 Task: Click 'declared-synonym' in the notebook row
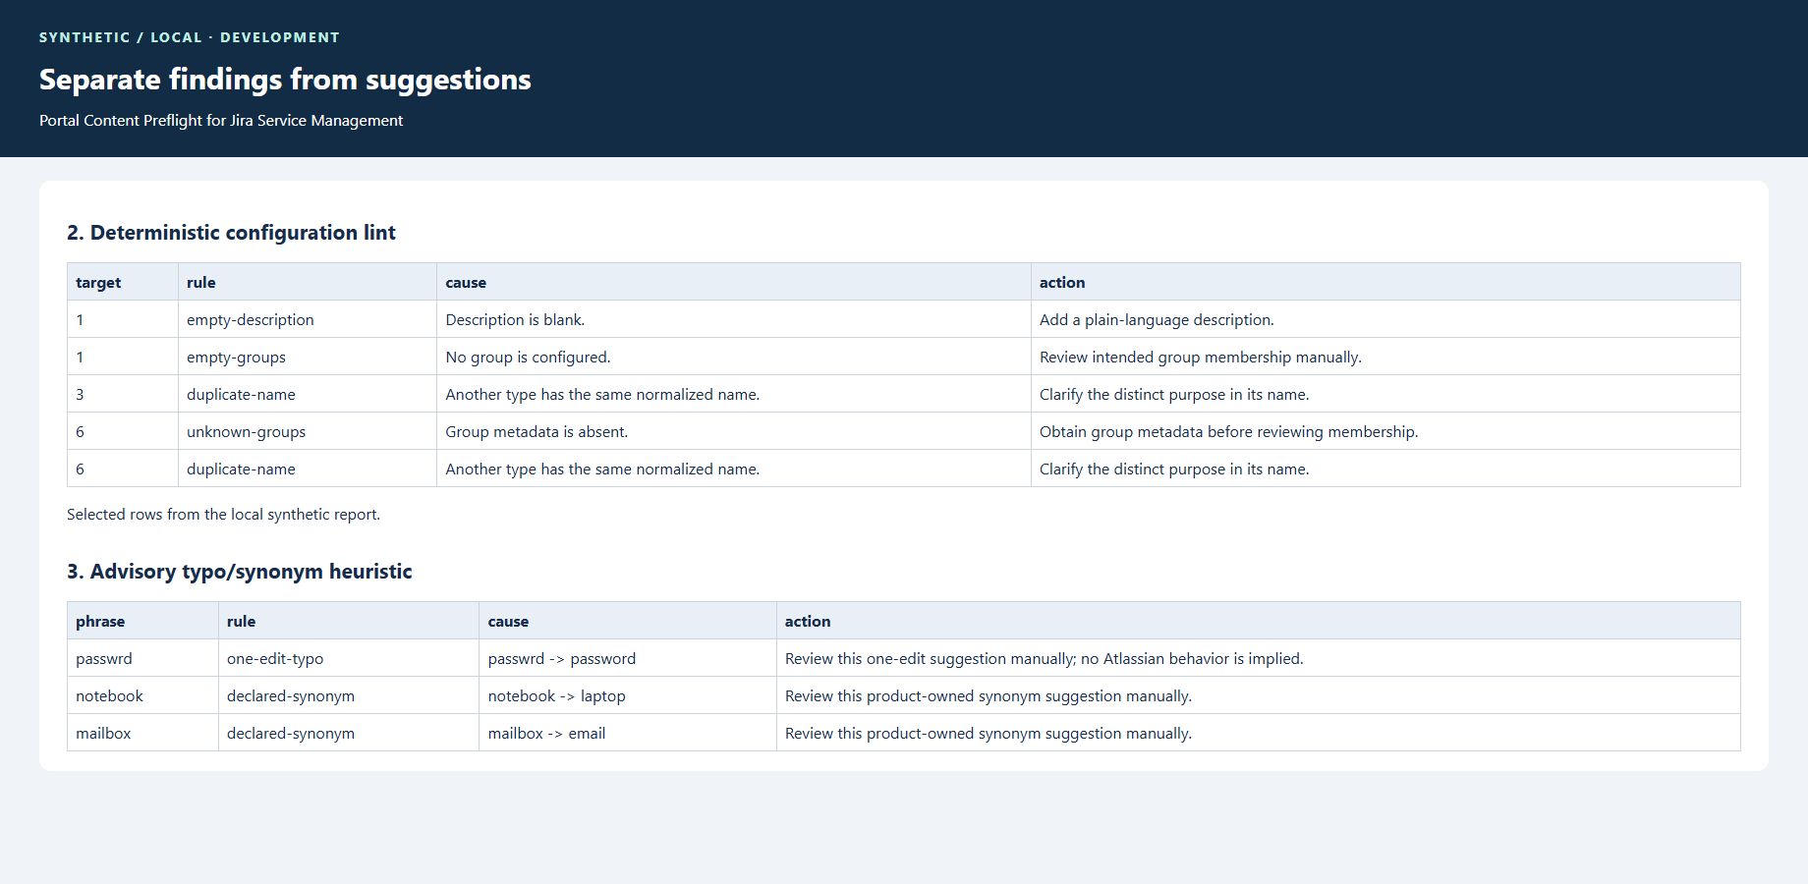[x=349, y=695]
